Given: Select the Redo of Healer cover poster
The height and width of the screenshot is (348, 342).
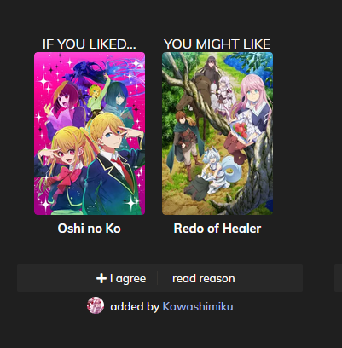Looking at the screenshot, I should (x=217, y=133).
